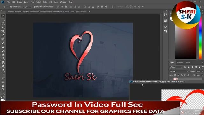Select the Horizontal Type tool
This screenshot has width=204, height=115.
tap(3, 74)
